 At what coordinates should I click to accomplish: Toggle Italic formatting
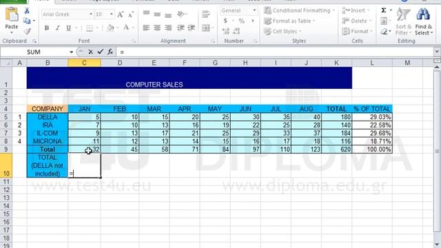pyautogui.click(x=58, y=28)
